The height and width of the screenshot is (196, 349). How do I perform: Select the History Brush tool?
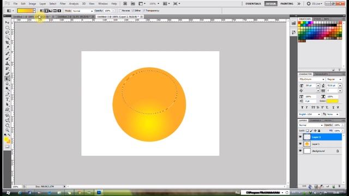click(7, 69)
